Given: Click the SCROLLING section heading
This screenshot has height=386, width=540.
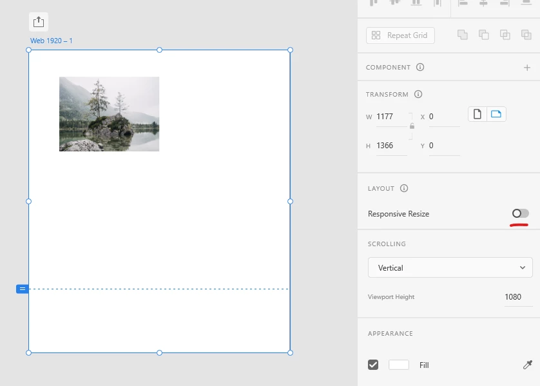Looking at the screenshot, I should [387, 244].
